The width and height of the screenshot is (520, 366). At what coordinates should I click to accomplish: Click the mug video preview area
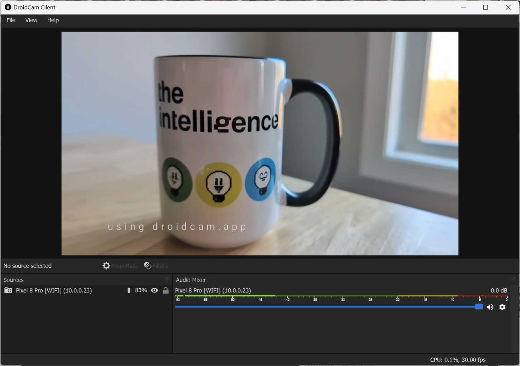tap(260, 143)
